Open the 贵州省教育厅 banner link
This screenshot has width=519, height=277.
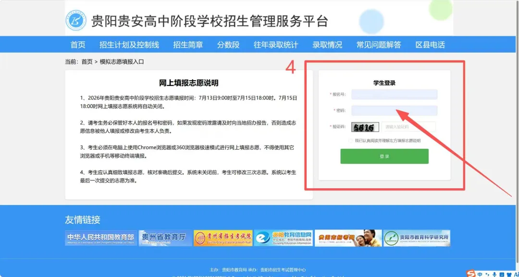pos(165,238)
